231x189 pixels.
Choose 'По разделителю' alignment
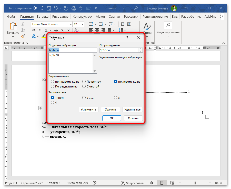point(64,86)
